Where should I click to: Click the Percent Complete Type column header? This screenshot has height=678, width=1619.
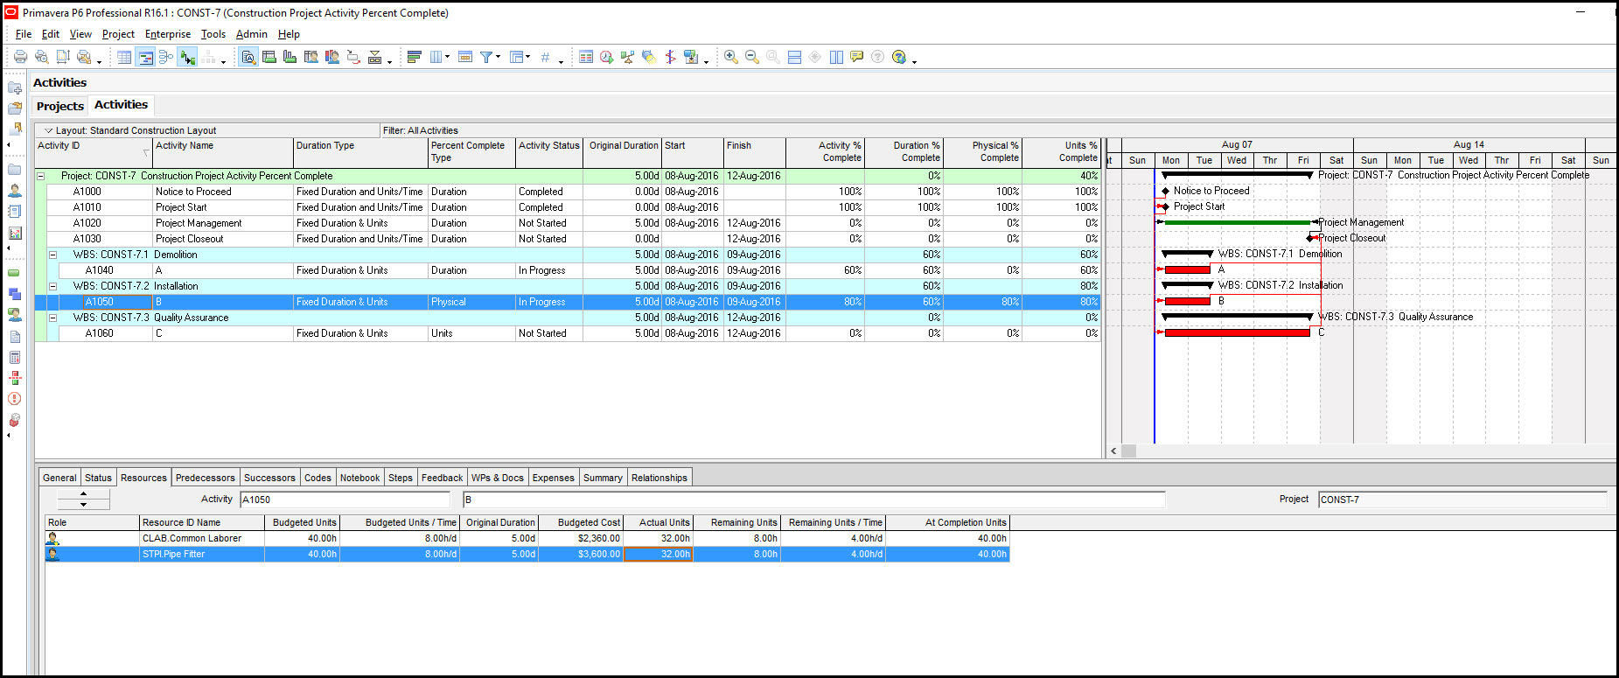click(471, 153)
